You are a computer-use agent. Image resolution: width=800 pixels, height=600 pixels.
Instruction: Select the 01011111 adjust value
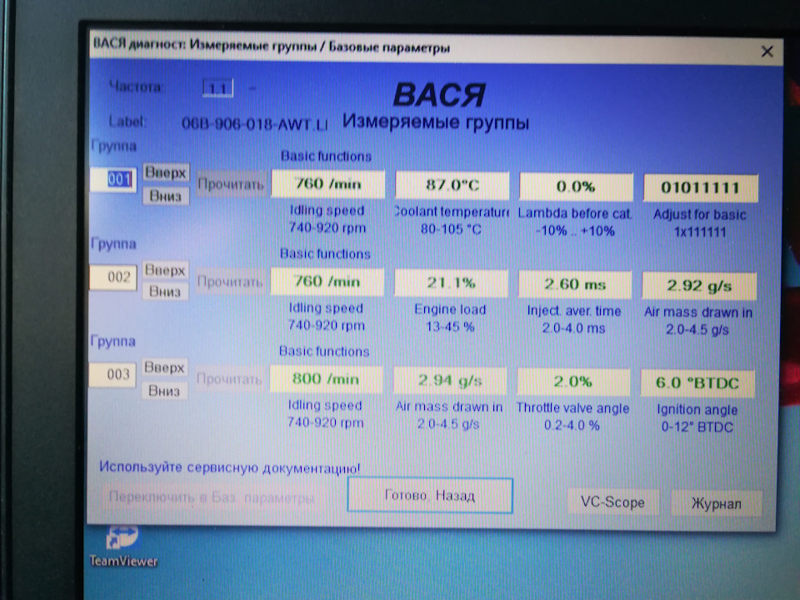click(701, 187)
